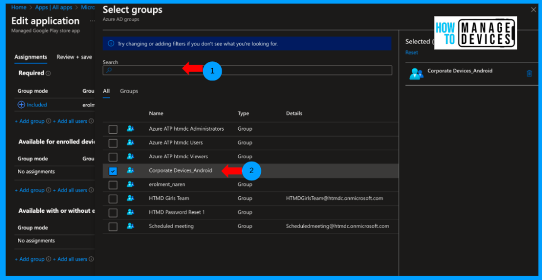
Task: Check the erolment_naren checkbox
Action: point(113,185)
